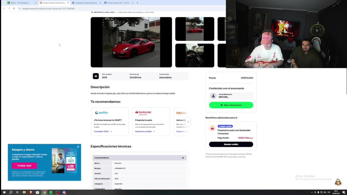This screenshot has width=347, height=195.
Task: Click the page vertical scrollbar
Action: 346,81
